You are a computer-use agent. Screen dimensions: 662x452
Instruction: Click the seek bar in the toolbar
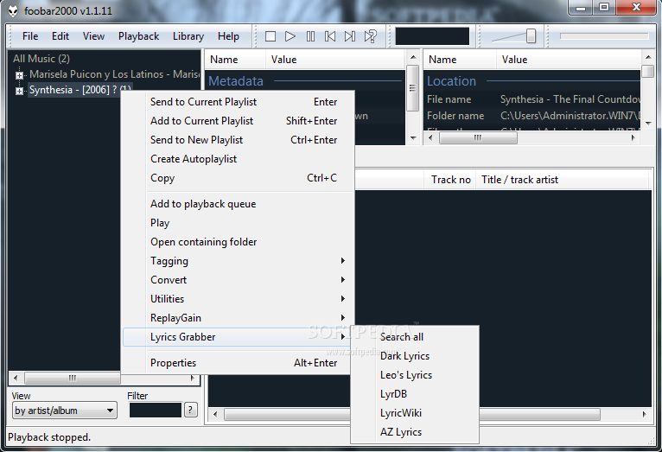pyautogui.click(x=604, y=36)
